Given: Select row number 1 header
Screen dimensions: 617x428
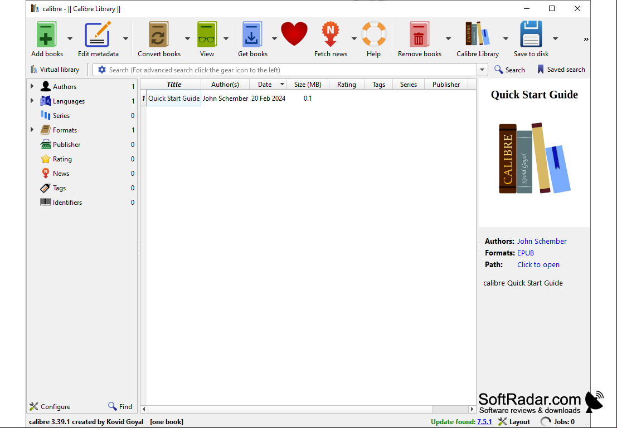Looking at the screenshot, I should coord(143,99).
